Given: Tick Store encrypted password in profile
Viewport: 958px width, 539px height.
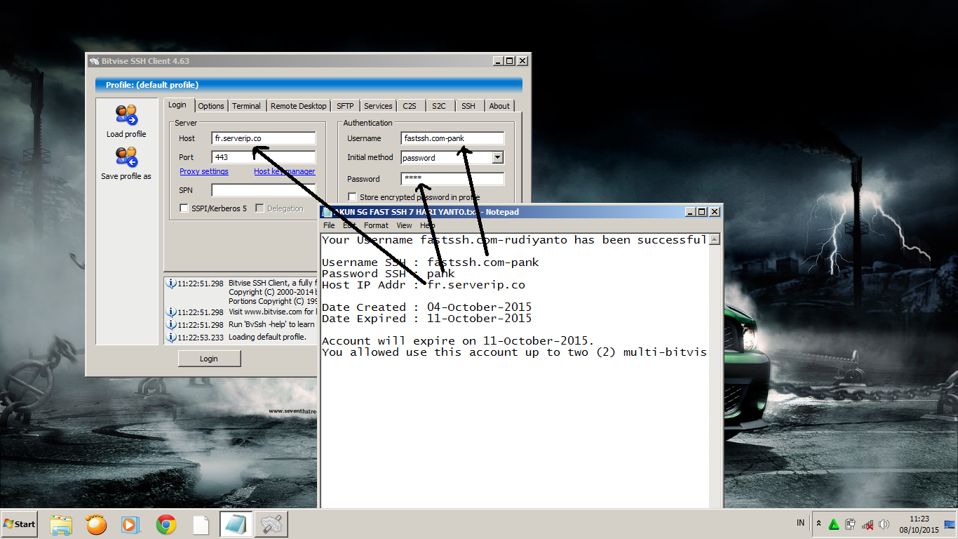Looking at the screenshot, I should click(x=353, y=198).
